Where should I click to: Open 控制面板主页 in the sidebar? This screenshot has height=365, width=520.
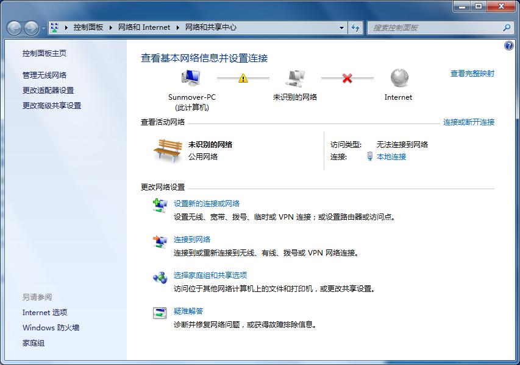click(45, 54)
